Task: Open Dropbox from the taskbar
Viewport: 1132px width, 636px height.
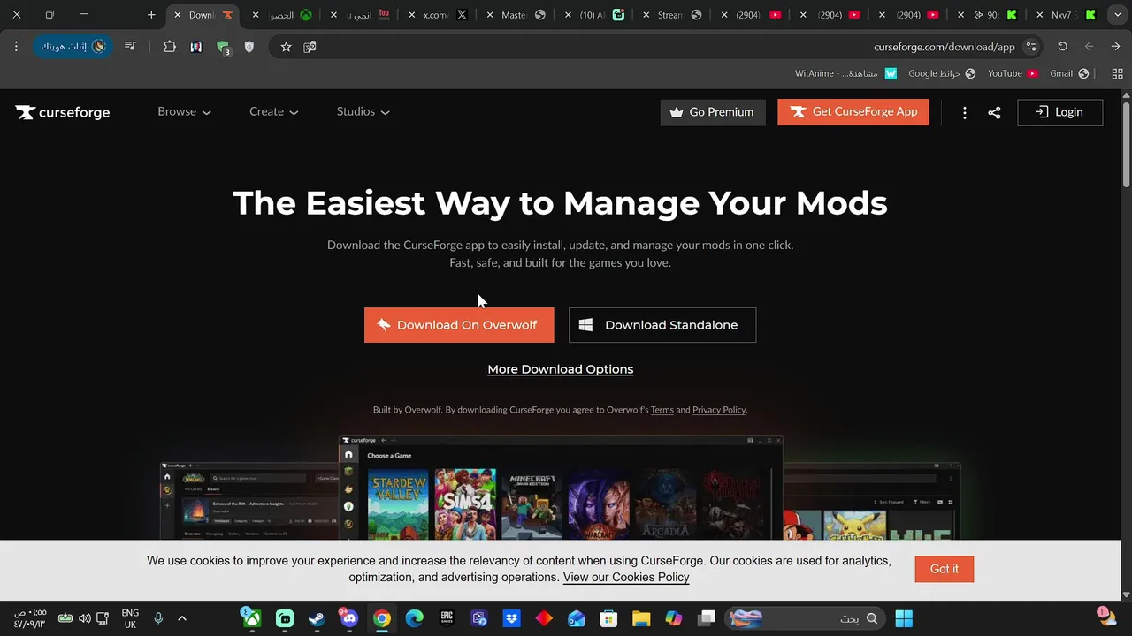Action: pos(511,618)
